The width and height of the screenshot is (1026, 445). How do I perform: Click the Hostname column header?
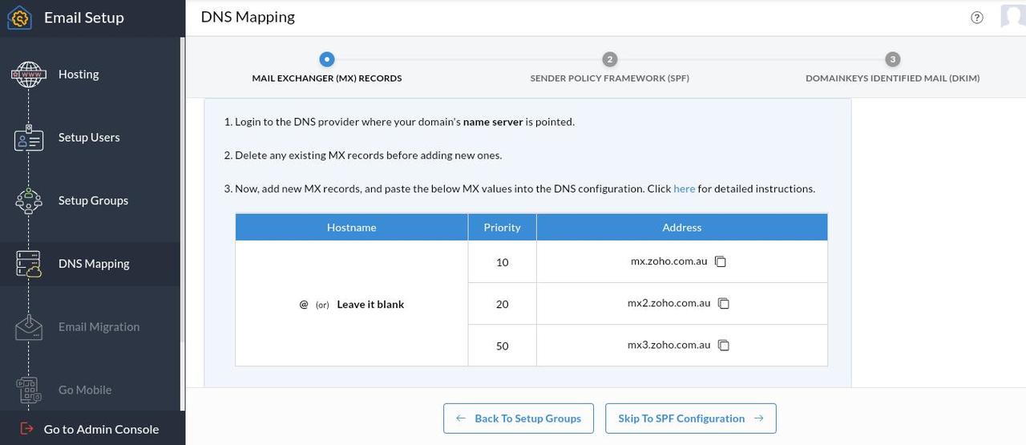pyautogui.click(x=351, y=228)
